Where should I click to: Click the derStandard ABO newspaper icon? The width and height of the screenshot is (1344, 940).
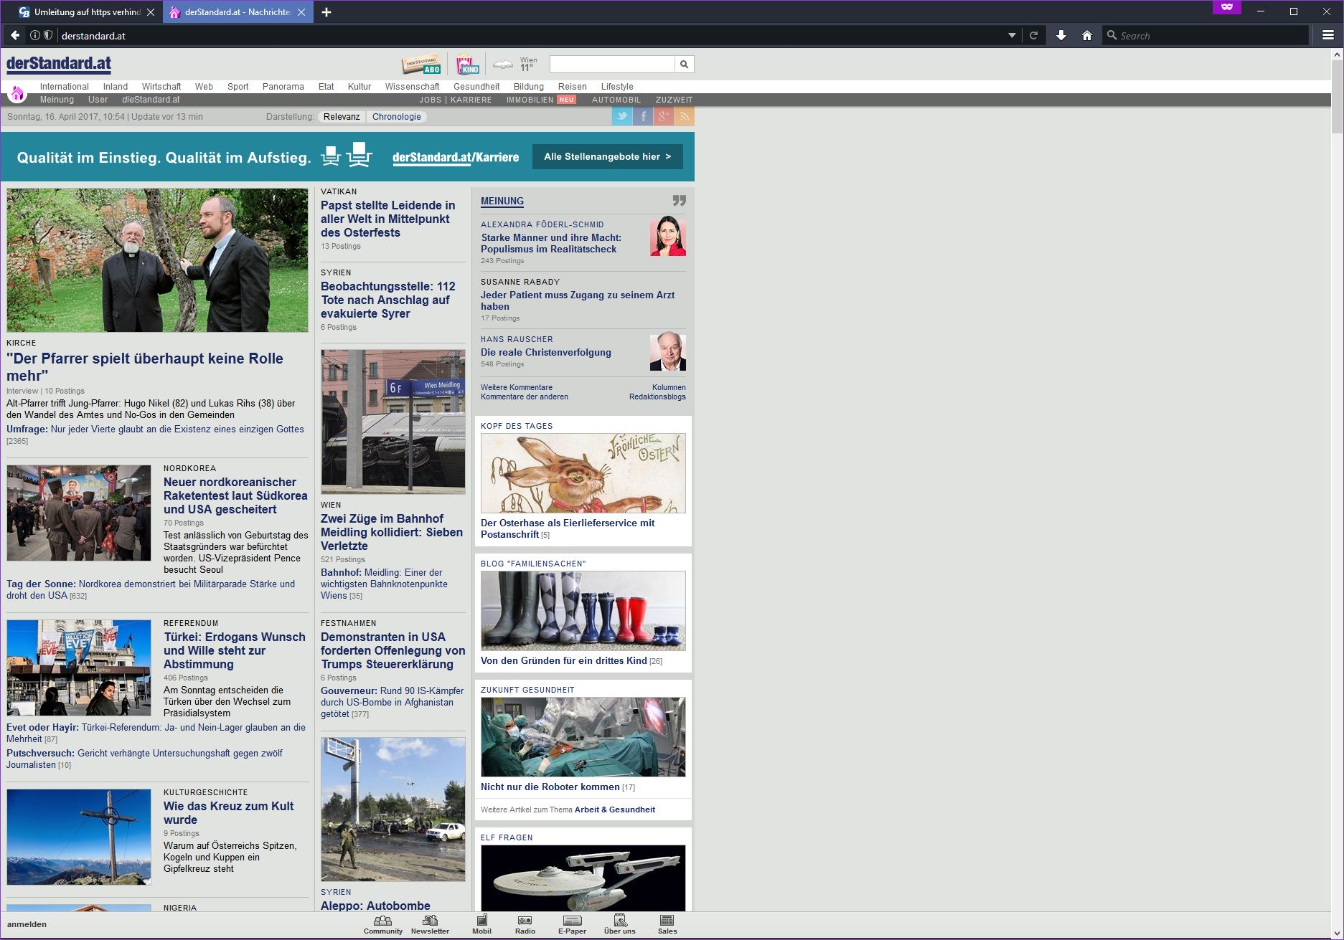coord(421,65)
